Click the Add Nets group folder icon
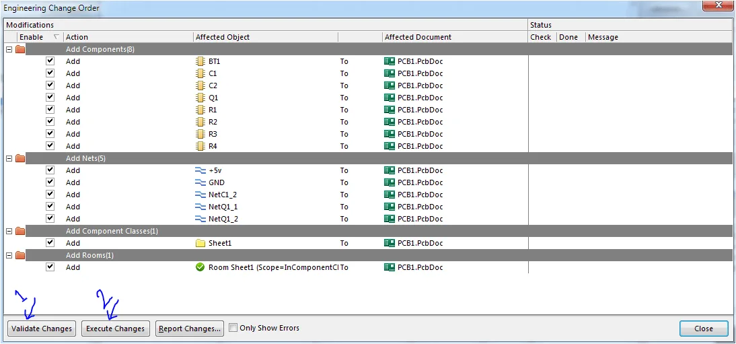Viewport: 736px width, 344px height. (x=20, y=158)
